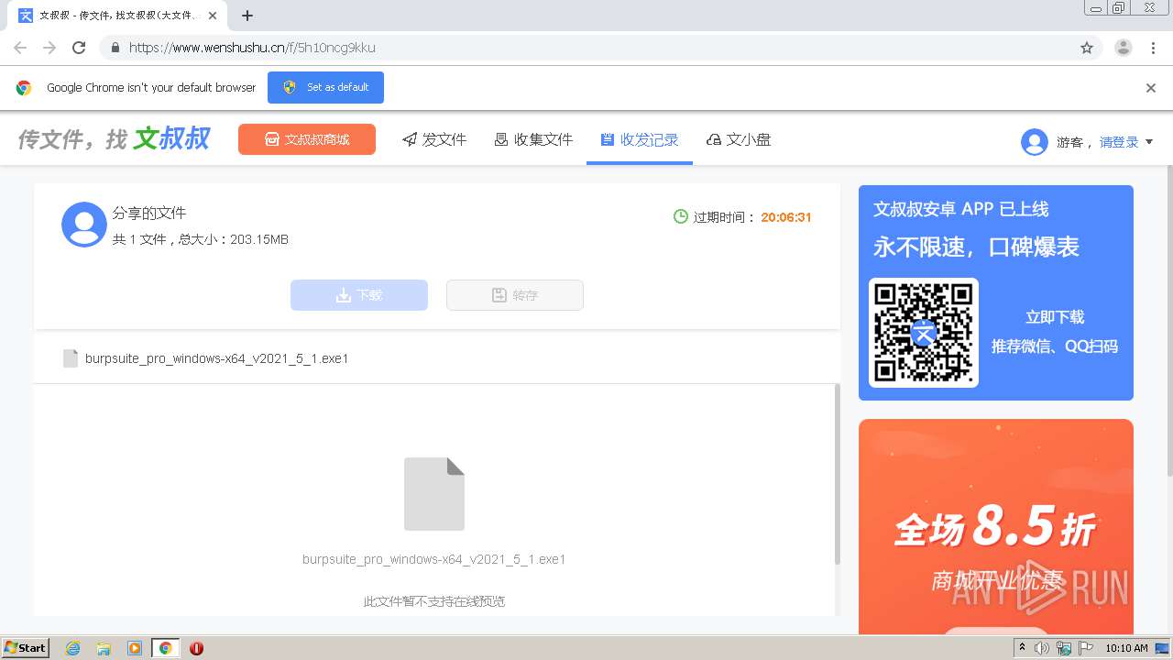Click the 分享的文件 title text
The image size is (1173, 660).
[149, 213]
